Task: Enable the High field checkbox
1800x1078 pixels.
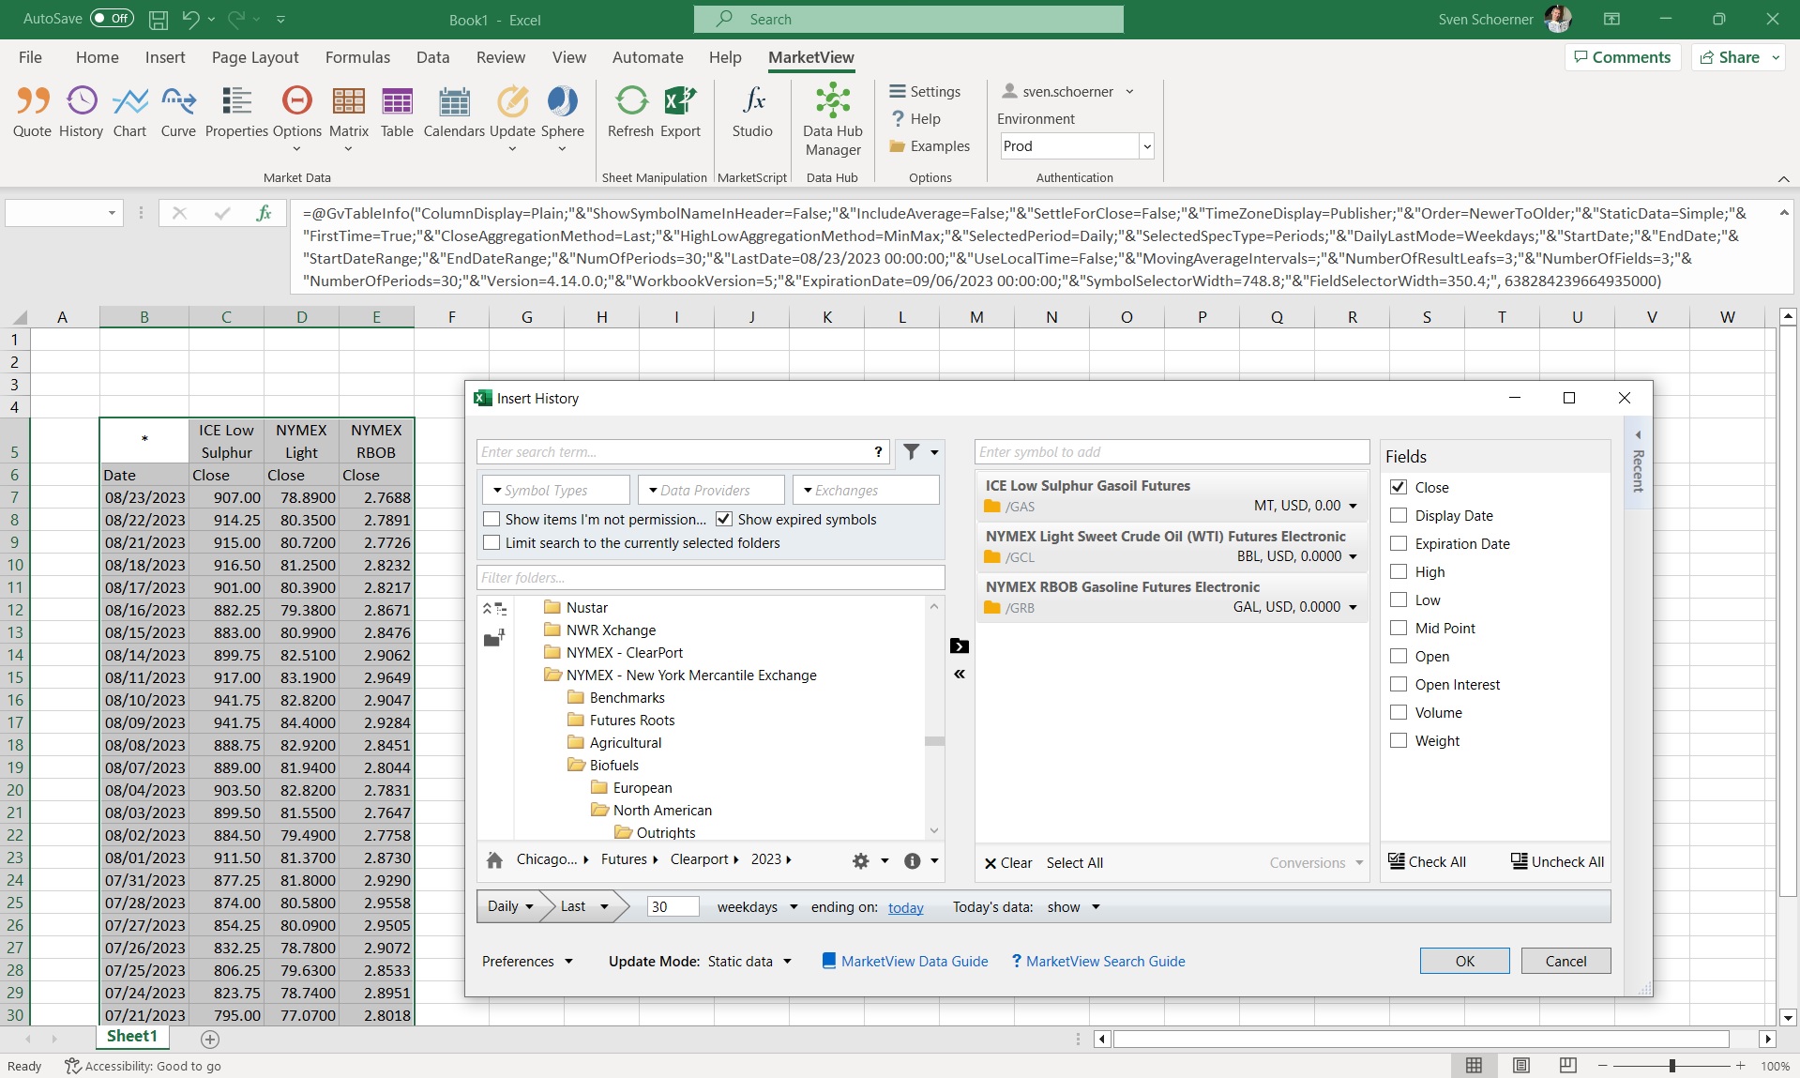Action: tap(1399, 571)
